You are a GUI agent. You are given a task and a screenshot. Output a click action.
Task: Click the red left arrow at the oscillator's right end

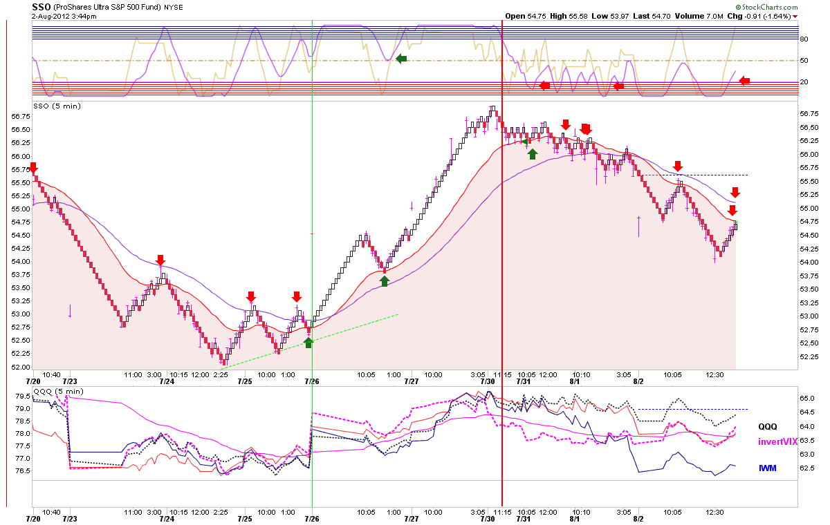tap(744, 81)
